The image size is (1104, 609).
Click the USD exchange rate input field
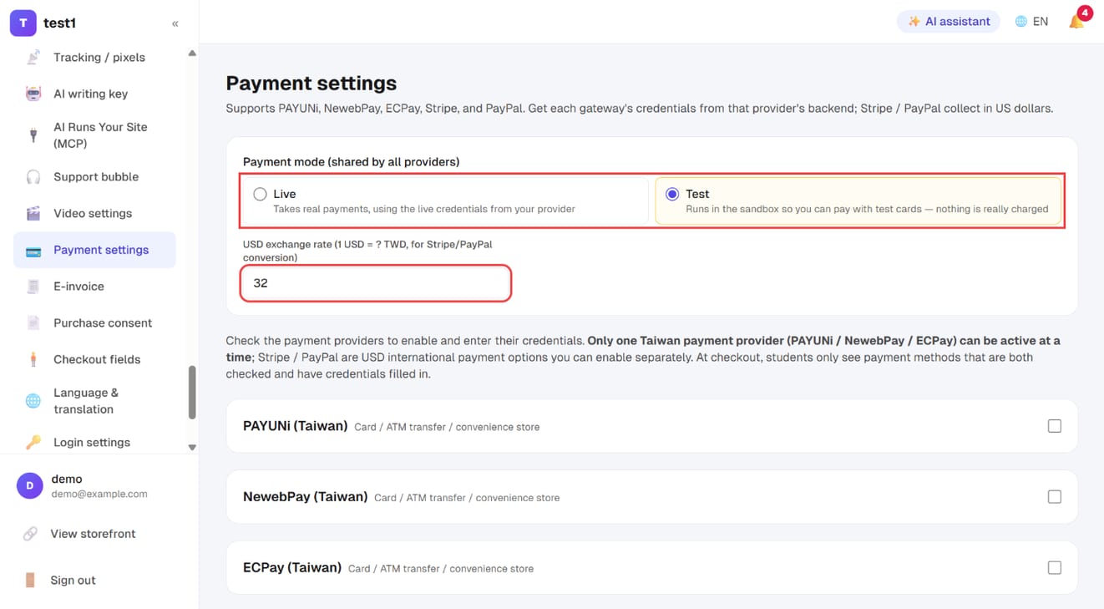376,283
